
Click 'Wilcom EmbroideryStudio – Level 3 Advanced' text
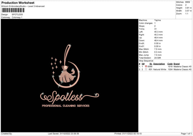click(x=23, y=6)
